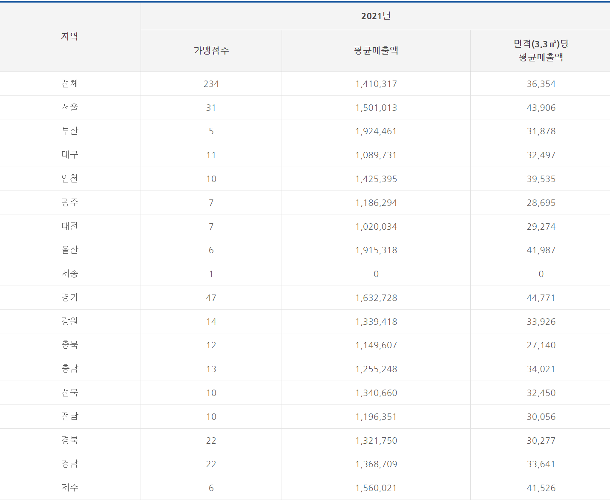Click the sales value 1,368,709
Image resolution: width=610 pixels, height=500 pixels.
(x=376, y=464)
